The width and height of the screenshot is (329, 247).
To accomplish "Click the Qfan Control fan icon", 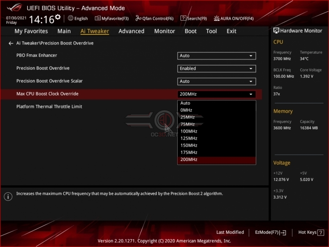I will pos(138,18).
